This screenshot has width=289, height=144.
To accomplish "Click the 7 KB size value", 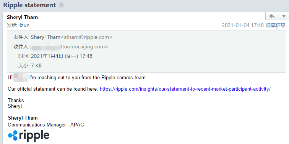I will [x=36, y=66].
